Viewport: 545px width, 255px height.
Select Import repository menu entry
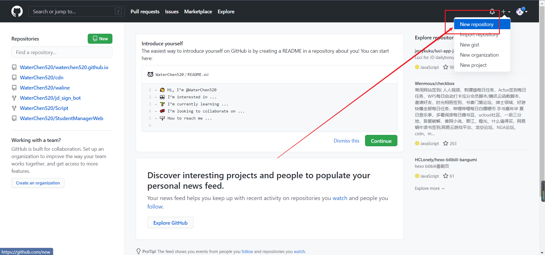(482, 35)
